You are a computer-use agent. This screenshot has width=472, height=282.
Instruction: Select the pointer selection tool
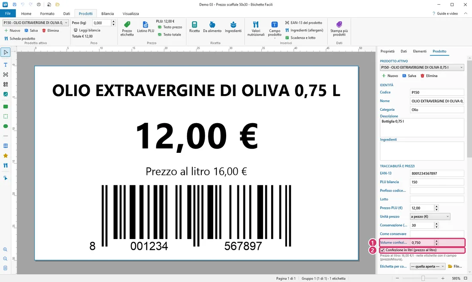6,52
